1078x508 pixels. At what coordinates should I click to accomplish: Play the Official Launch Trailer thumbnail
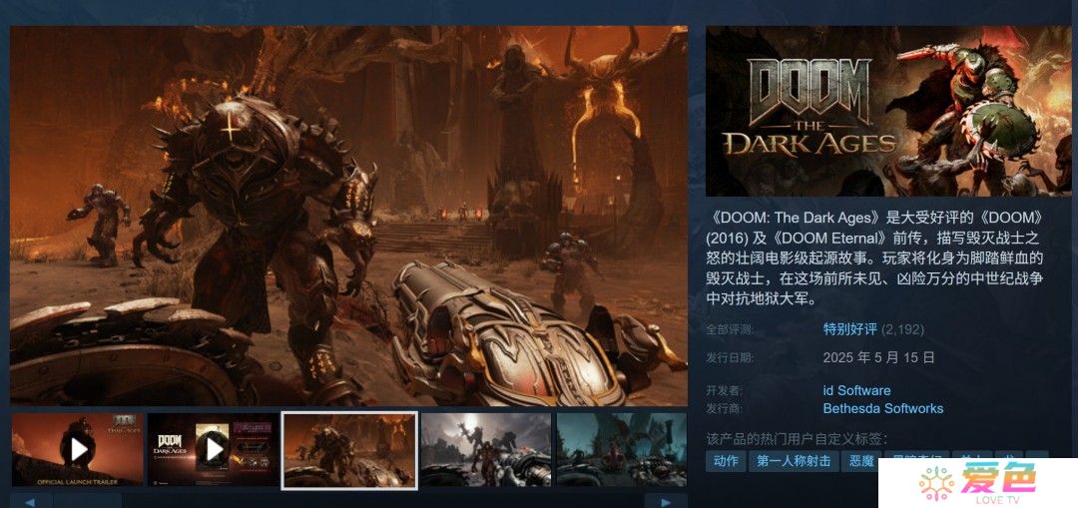click(78, 449)
